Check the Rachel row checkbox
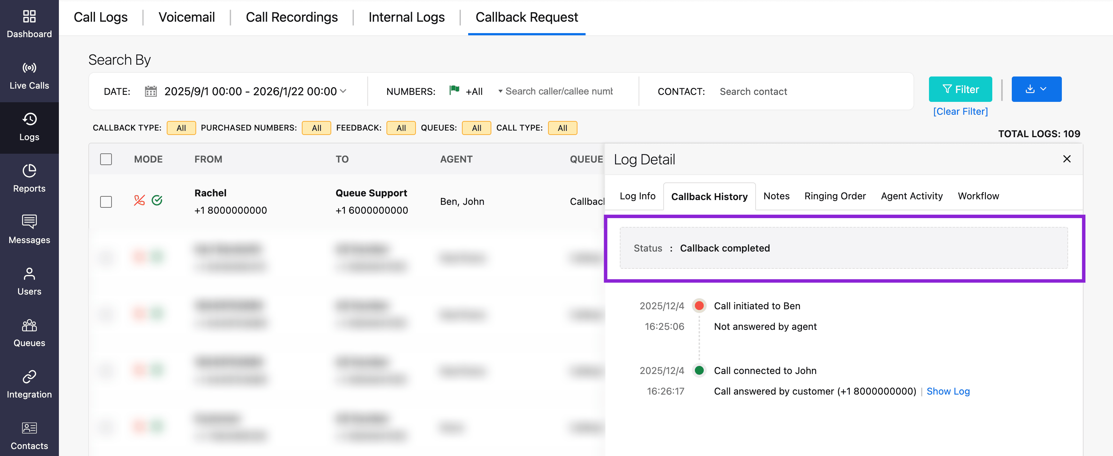Viewport: 1113px width, 456px height. (106, 202)
